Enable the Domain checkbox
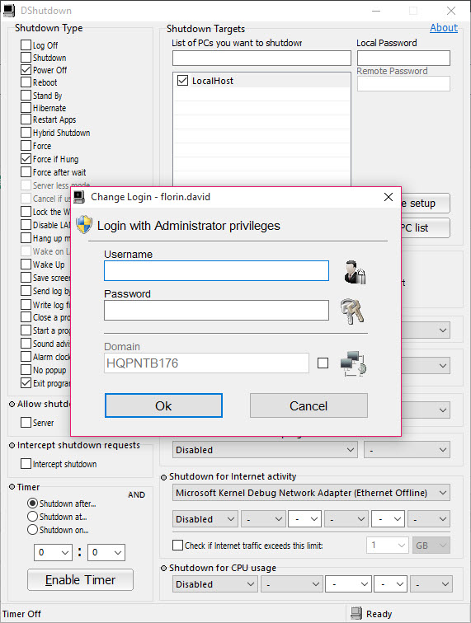 (x=323, y=363)
